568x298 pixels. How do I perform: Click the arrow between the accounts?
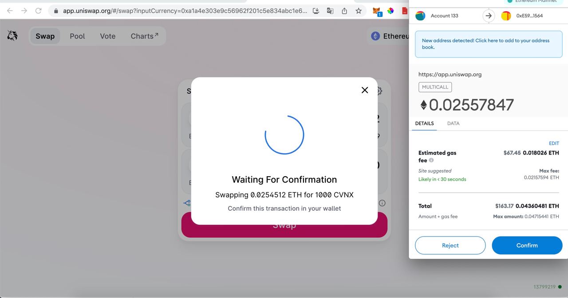click(x=489, y=16)
